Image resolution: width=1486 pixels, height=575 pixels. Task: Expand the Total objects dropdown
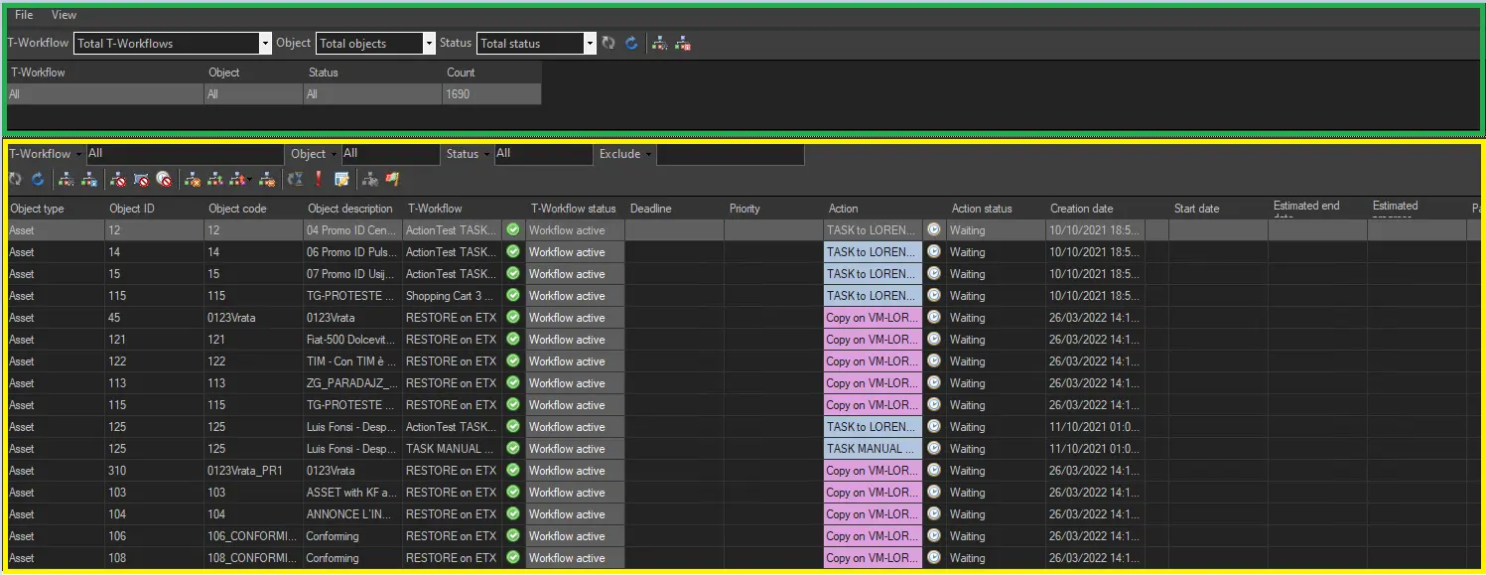[429, 44]
